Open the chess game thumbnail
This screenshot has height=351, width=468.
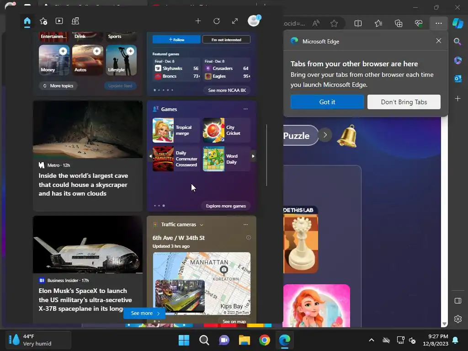coord(301,239)
